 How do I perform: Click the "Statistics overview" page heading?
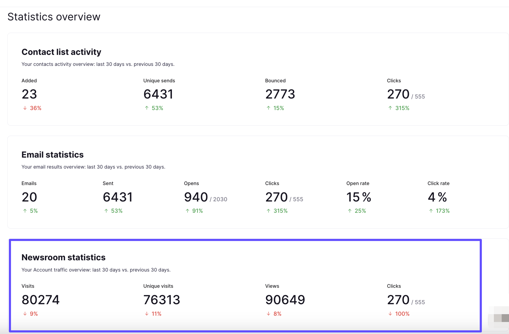coord(54,17)
